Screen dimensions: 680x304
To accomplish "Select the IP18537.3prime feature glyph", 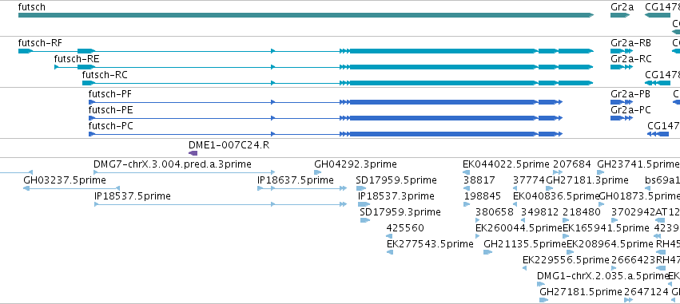I will point(364,204).
